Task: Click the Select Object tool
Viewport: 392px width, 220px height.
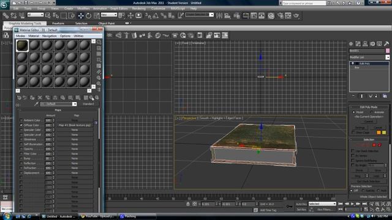Action: (48, 16)
